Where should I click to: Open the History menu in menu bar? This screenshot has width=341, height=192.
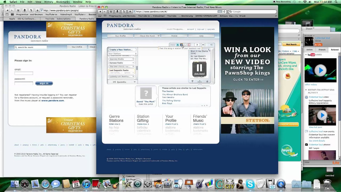pos(48,2)
